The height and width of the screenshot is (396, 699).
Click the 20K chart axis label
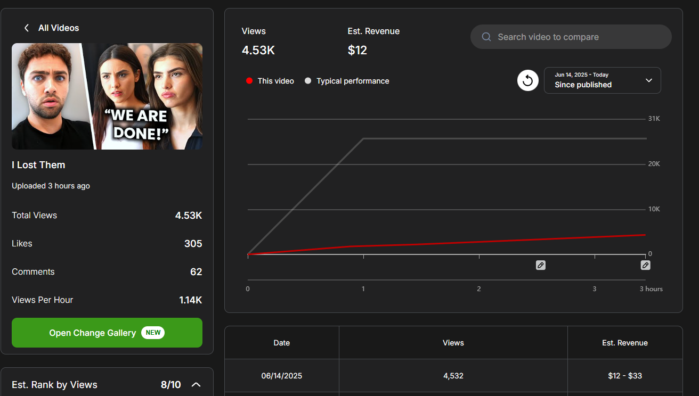654,164
